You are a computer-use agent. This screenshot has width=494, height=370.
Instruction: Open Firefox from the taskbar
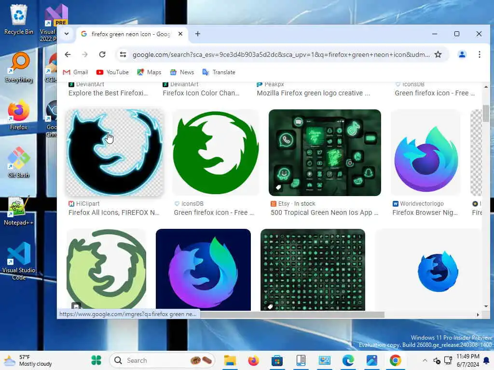pyautogui.click(x=253, y=360)
